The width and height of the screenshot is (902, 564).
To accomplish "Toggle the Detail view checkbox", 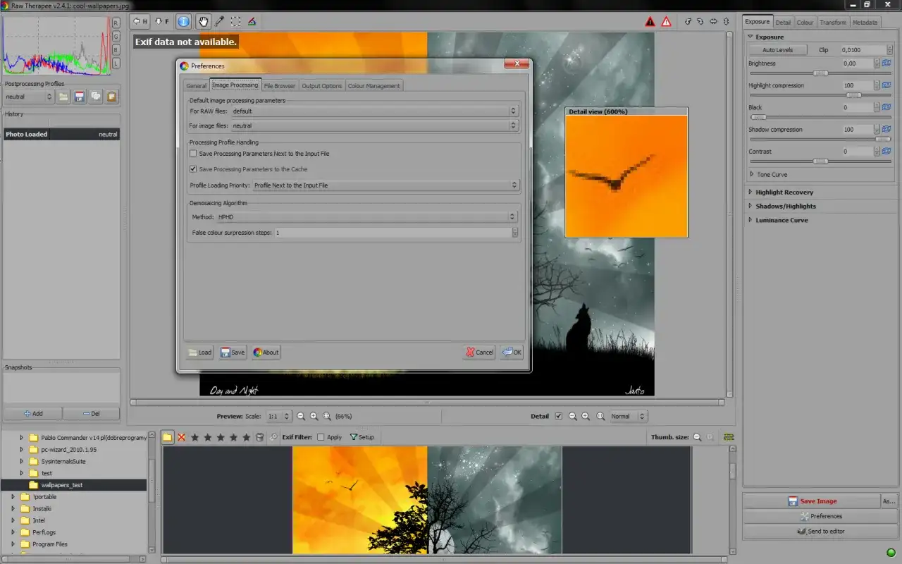I will pyautogui.click(x=559, y=416).
